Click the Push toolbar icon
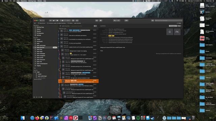 click(57, 21)
